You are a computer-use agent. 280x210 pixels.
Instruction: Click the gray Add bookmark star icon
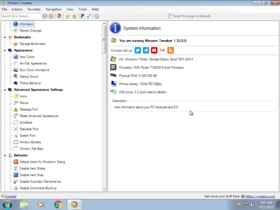coord(68,16)
